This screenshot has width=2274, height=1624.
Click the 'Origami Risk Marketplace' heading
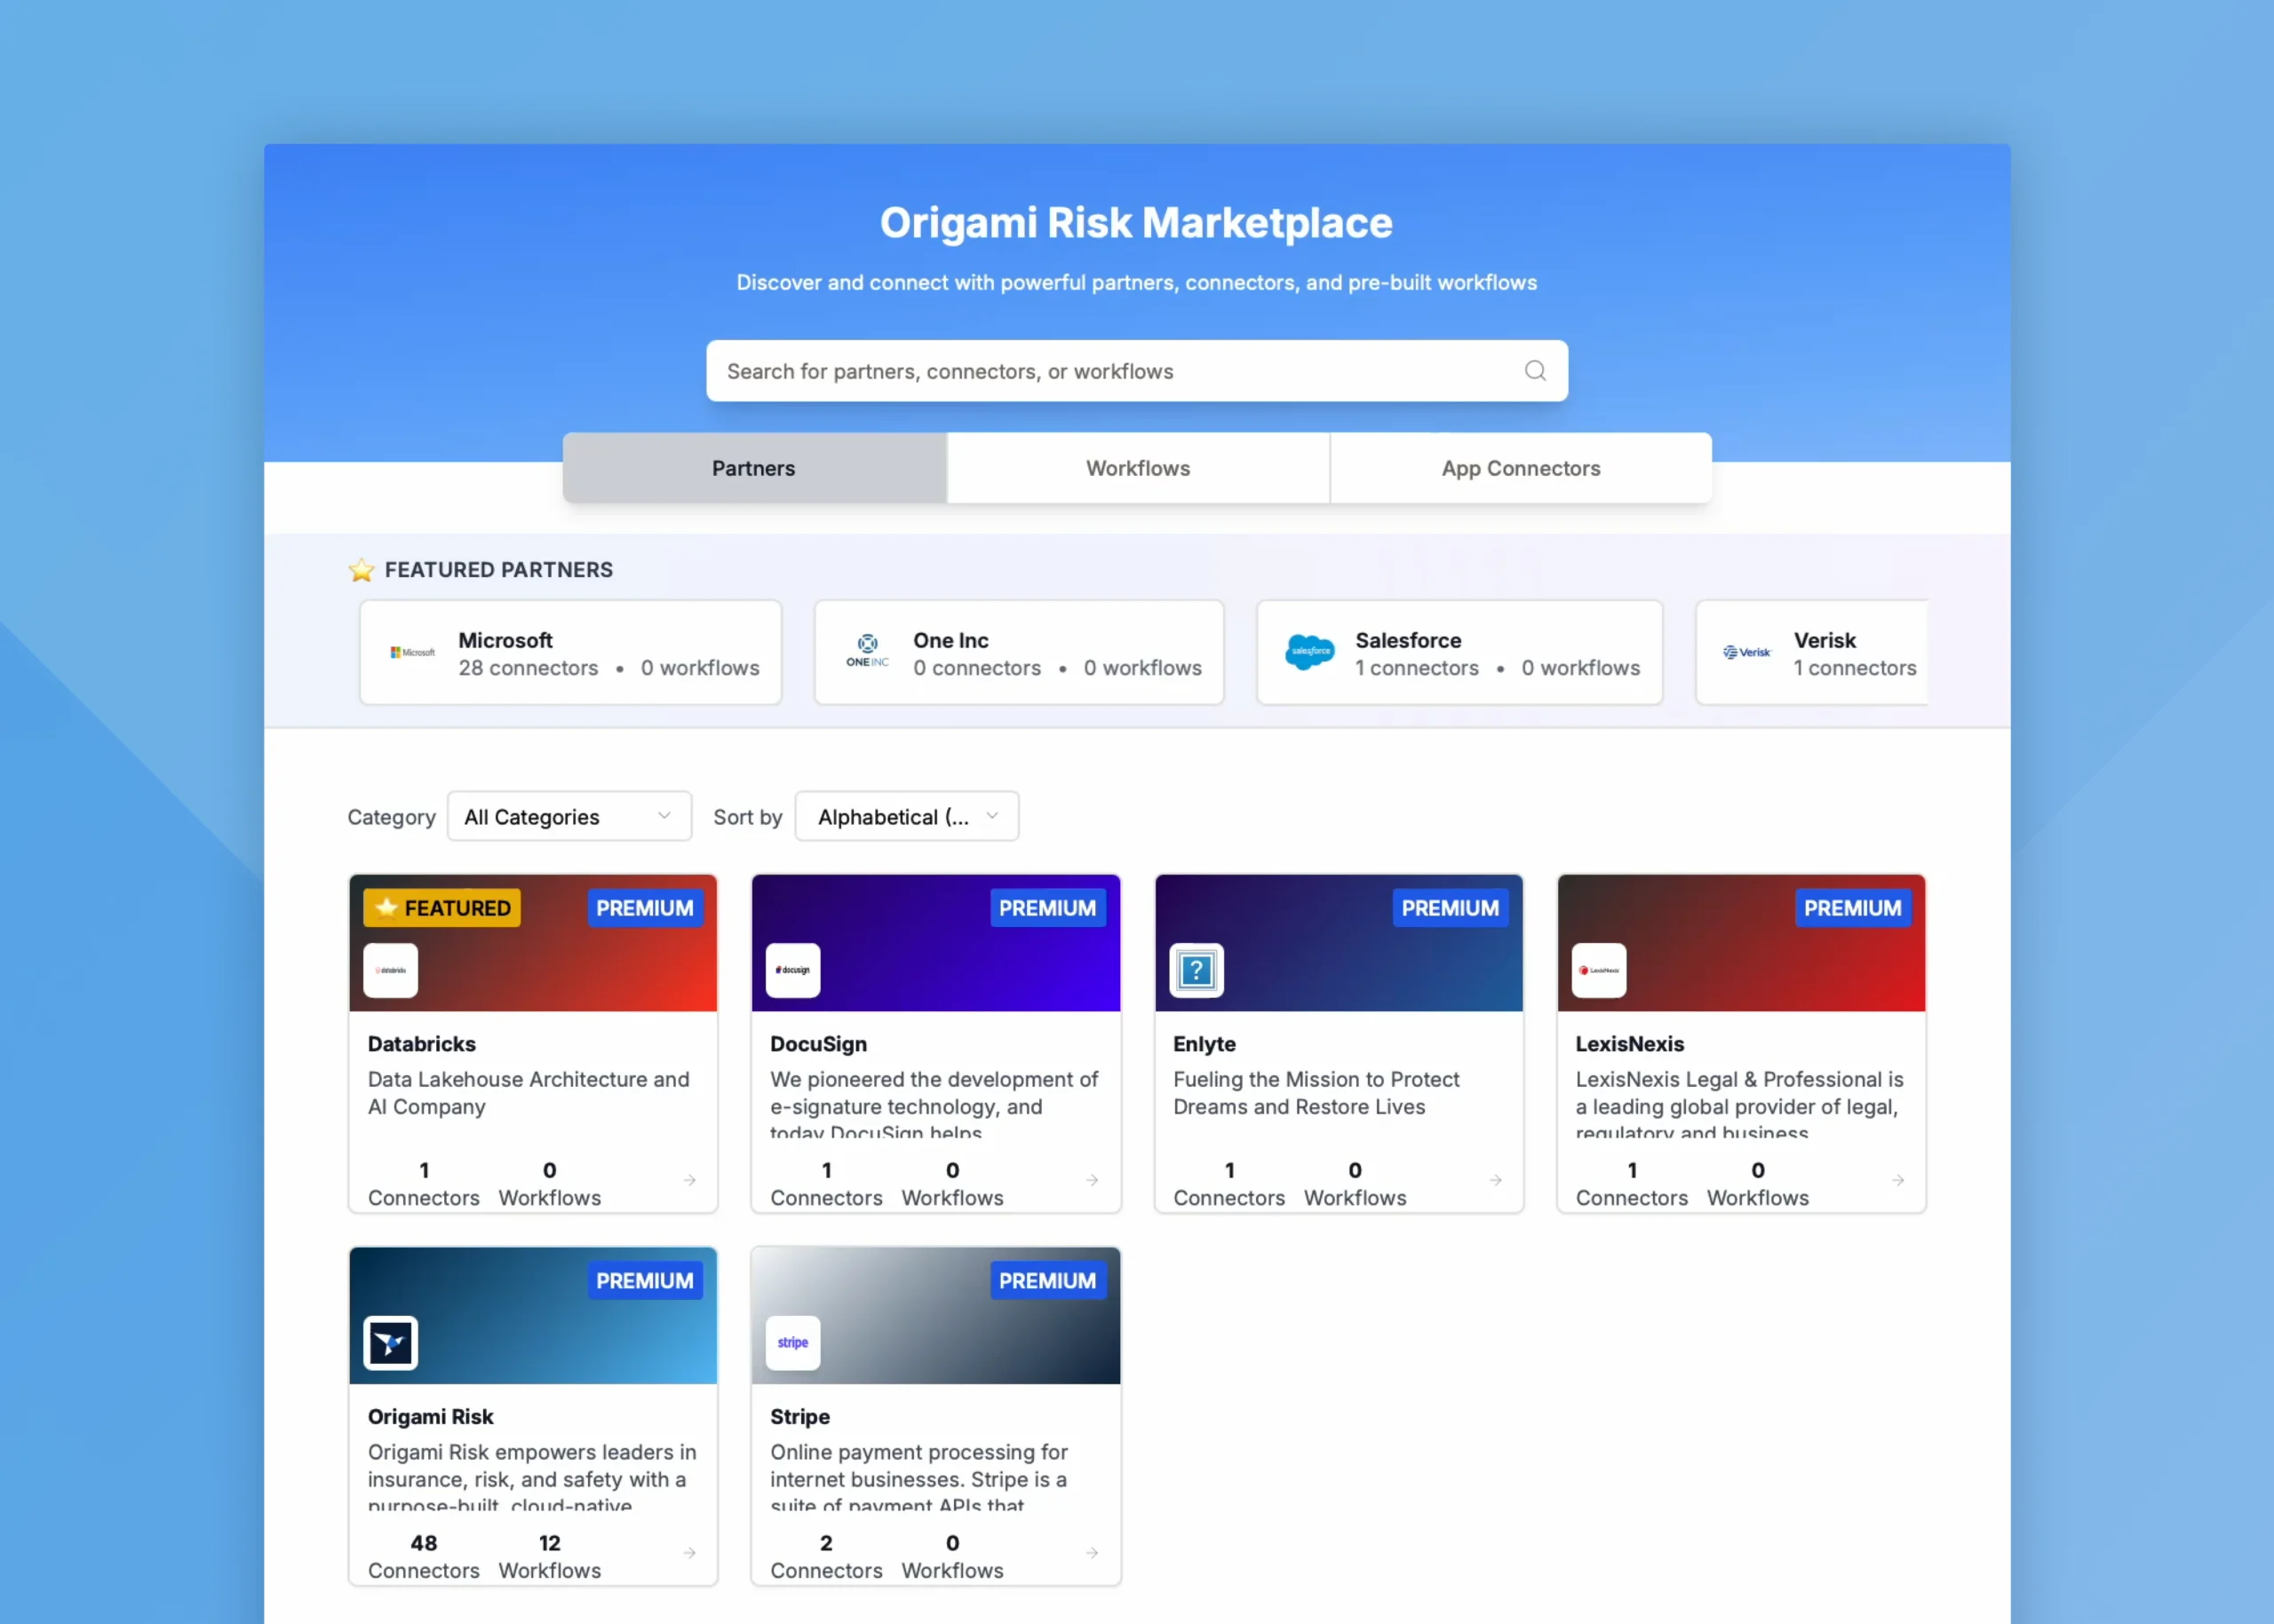[1135, 223]
